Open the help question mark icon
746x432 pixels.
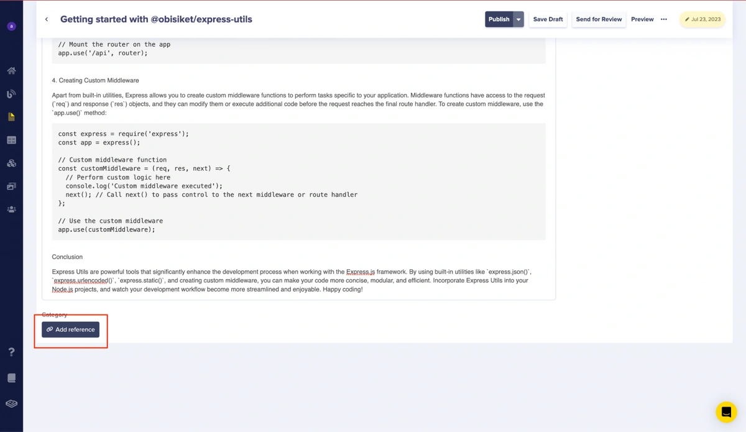[x=11, y=352]
